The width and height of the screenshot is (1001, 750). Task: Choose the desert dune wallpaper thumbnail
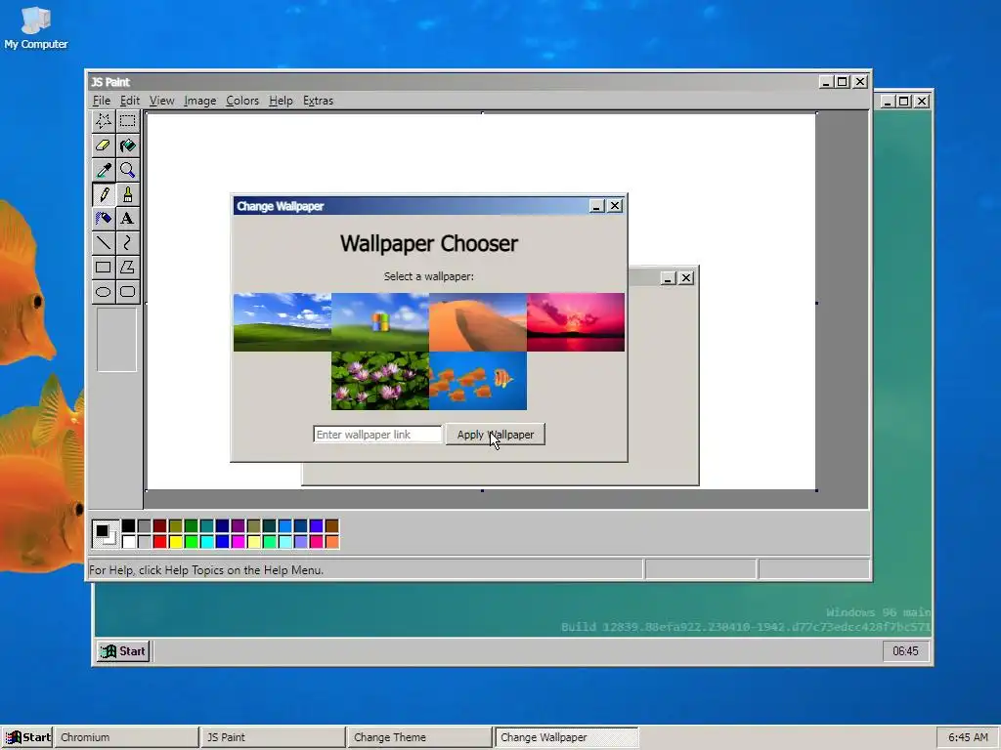(x=477, y=322)
